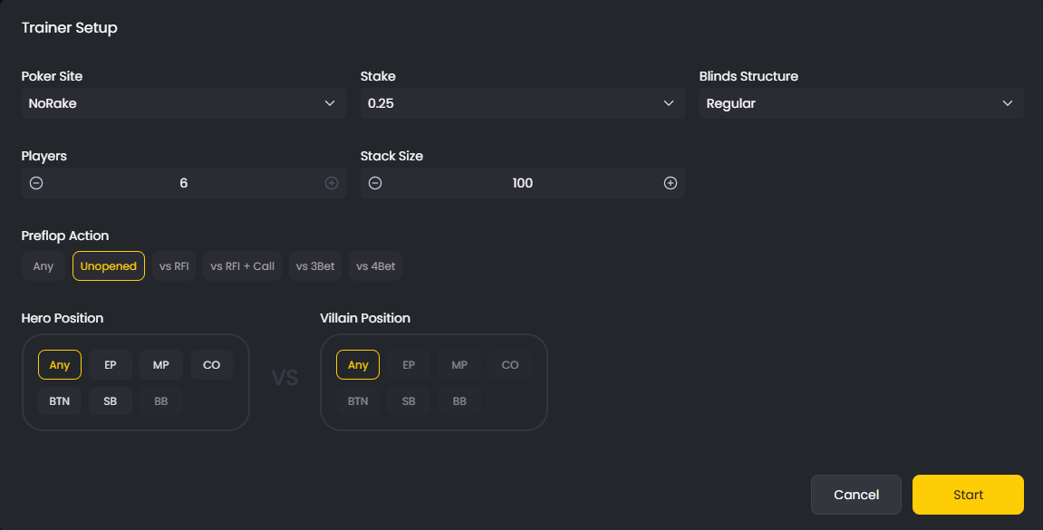Set Hero Position to MP
This screenshot has width=1043, height=530.
tap(160, 364)
